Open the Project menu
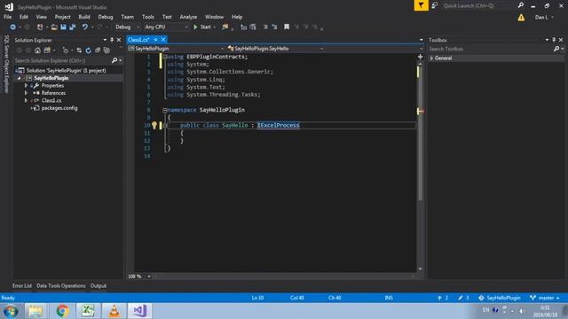568x319 pixels. [x=63, y=17]
